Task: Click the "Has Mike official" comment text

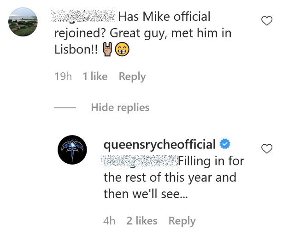Action: tap(164, 17)
